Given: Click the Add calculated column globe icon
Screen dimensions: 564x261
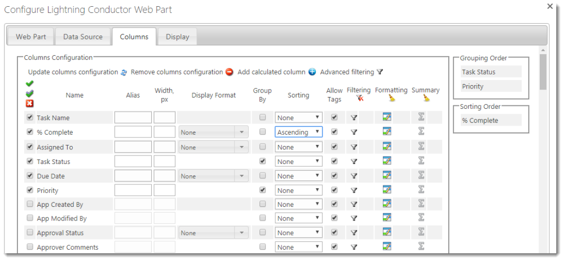Looking at the screenshot, I should (312, 72).
